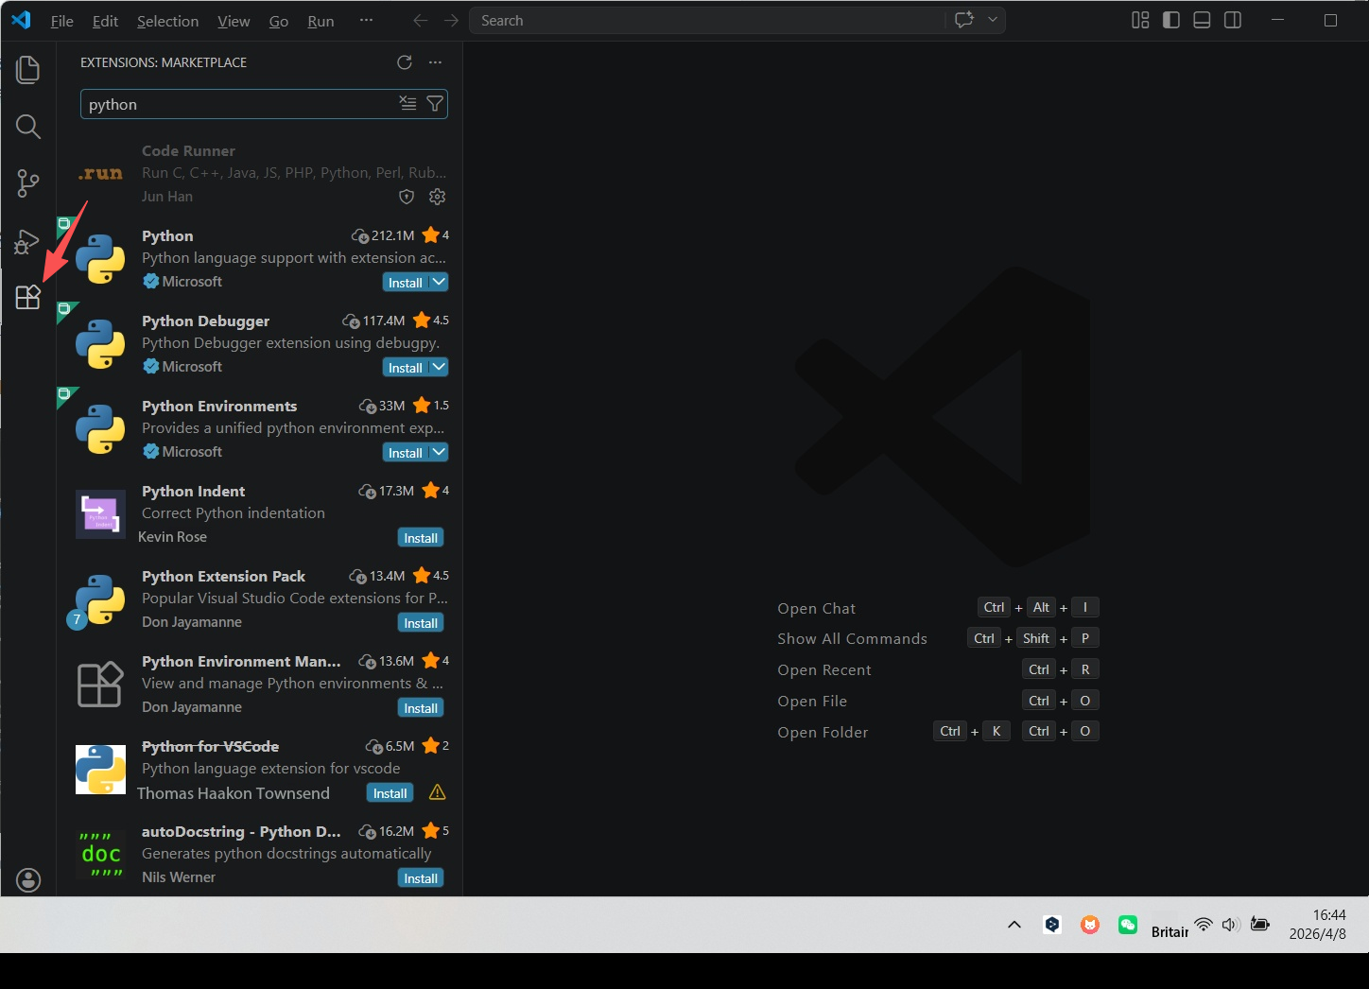
Task: Click warning icon on Python for VSCode
Action: pyautogui.click(x=437, y=792)
